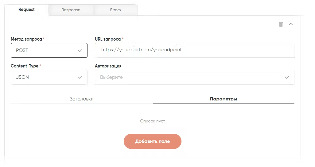
Task: Click the arrow icon in the POST dropdown
Action: tap(80, 51)
